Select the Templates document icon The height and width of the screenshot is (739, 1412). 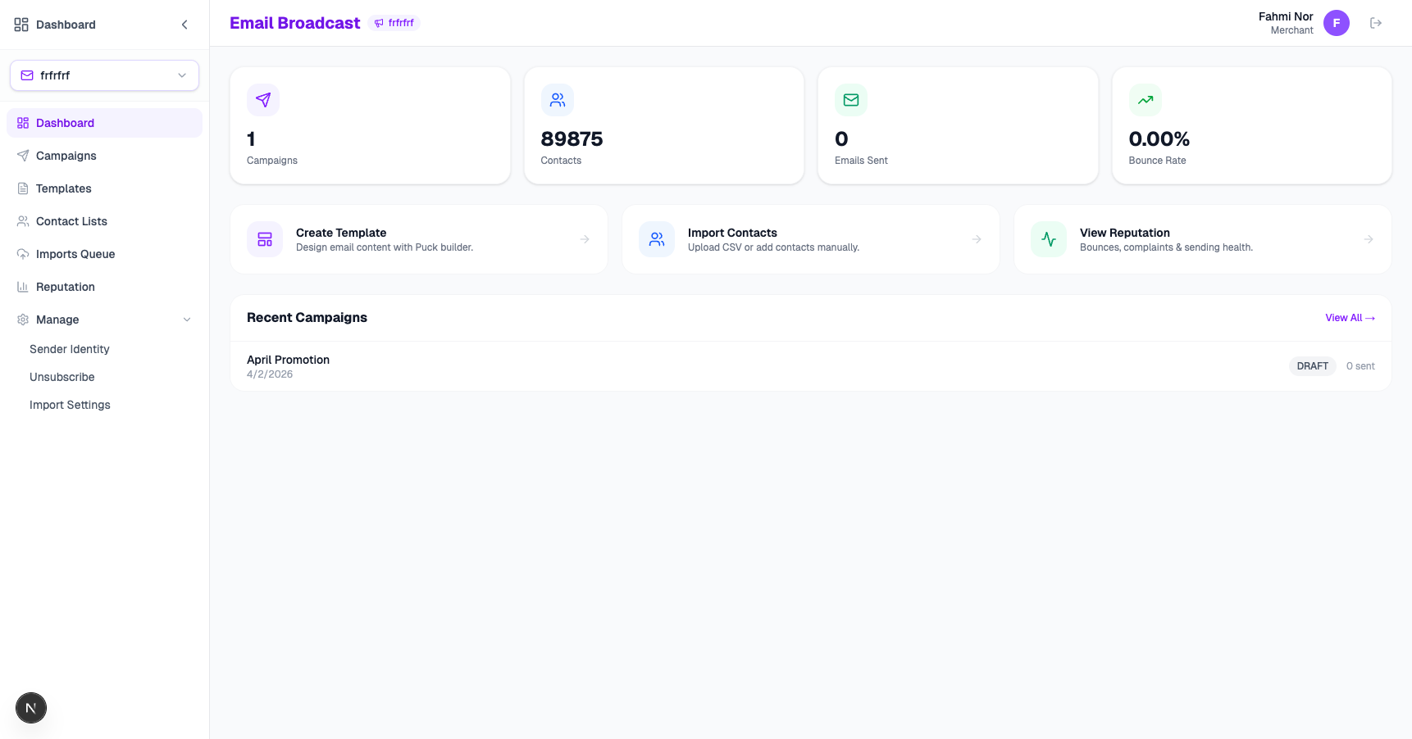[x=24, y=188]
